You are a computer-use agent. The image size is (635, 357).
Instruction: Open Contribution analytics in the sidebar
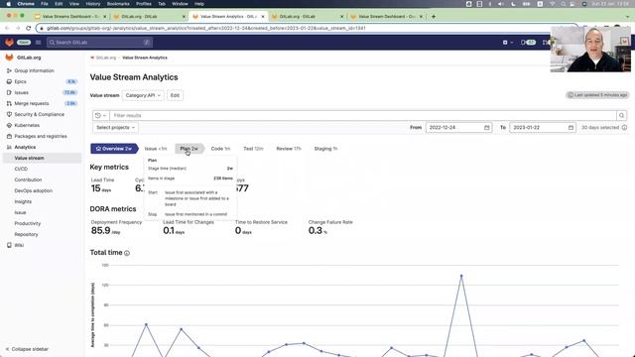[x=28, y=179]
